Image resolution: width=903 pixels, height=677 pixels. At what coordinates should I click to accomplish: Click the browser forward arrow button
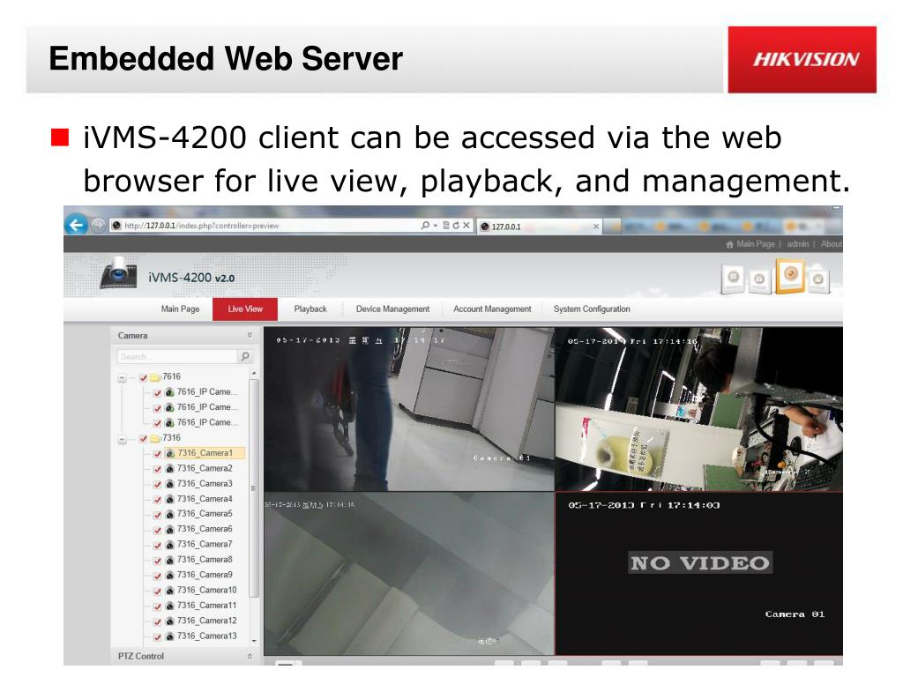tap(99, 225)
